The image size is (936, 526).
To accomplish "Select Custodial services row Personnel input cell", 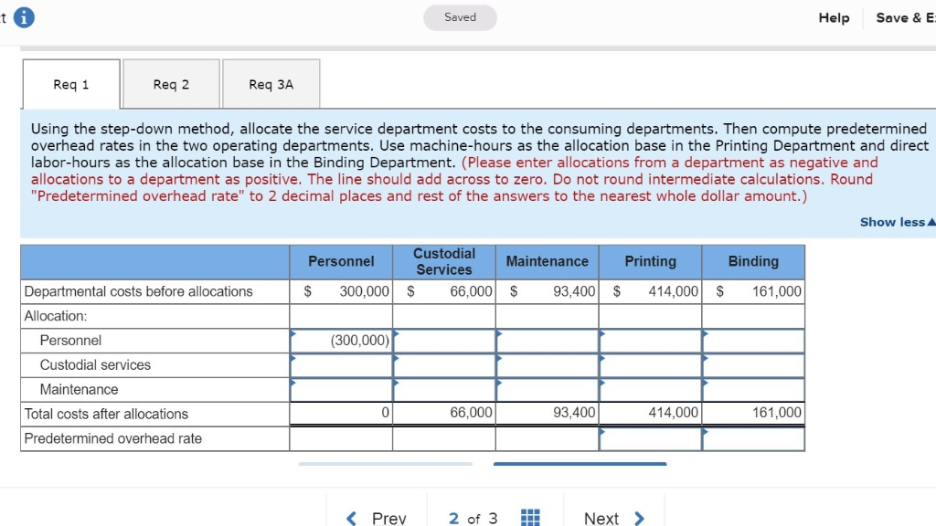I will point(342,365).
